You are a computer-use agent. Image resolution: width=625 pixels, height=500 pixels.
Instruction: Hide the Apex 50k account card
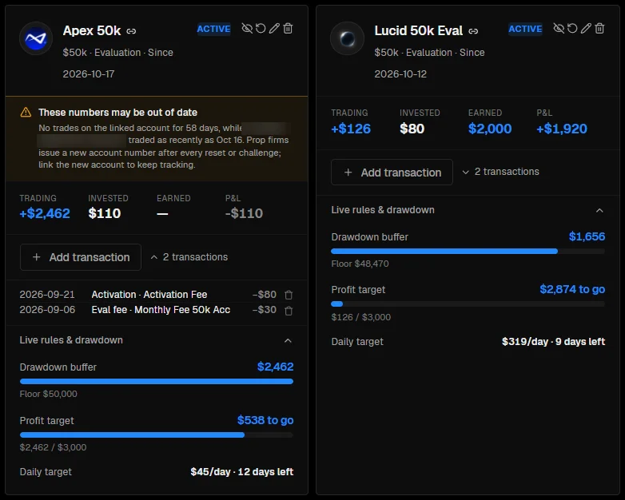[247, 28]
